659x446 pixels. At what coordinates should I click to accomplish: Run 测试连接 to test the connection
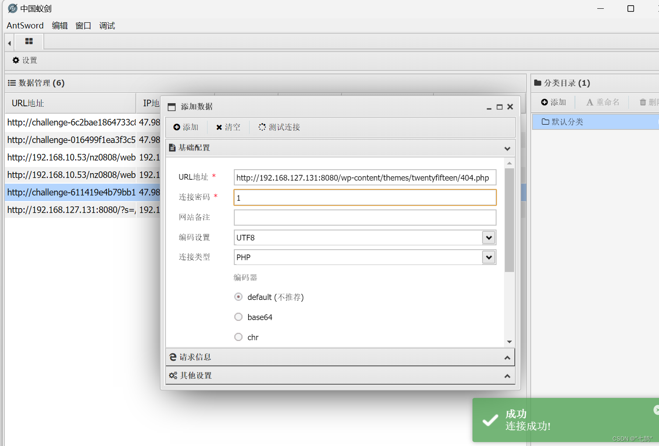click(279, 127)
